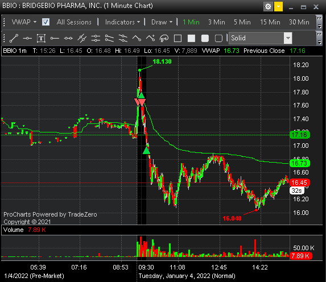Select the fan lines tool
The width and height of the screenshot is (326, 282).
(x=123, y=38)
